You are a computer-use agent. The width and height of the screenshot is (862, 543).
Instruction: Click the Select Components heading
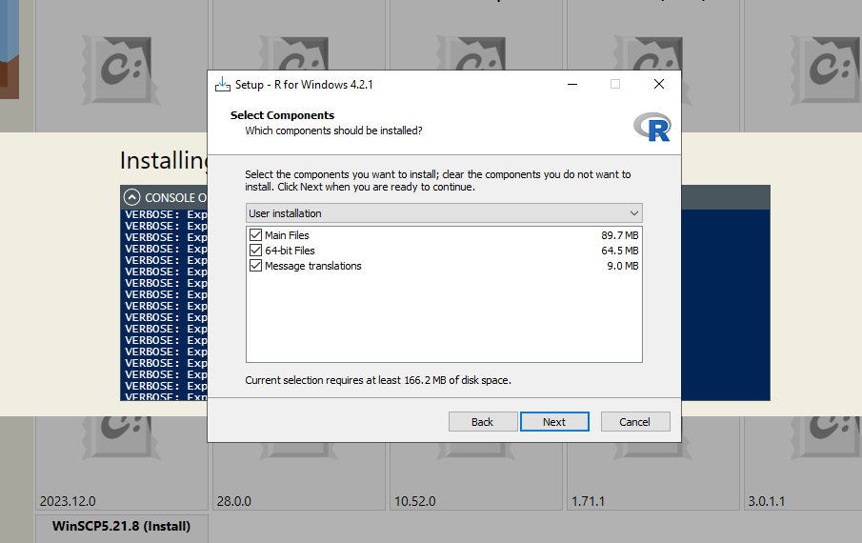(x=282, y=115)
